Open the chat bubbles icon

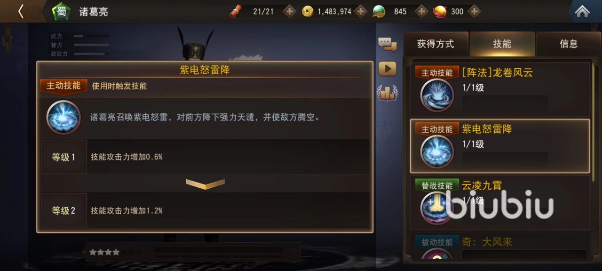click(388, 45)
